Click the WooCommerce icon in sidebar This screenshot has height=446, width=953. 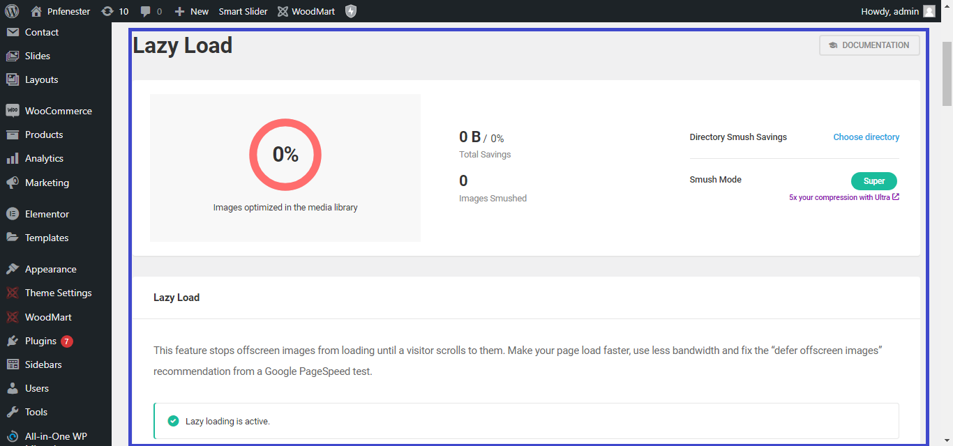pyautogui.click(x=12, y=111)
